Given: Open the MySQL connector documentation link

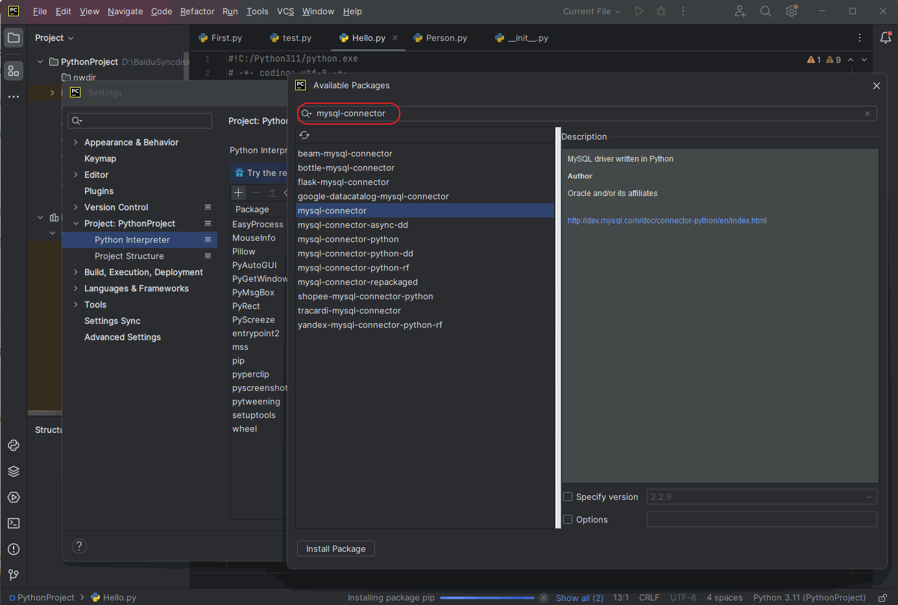Looking at the screenshot, I should pos(666,221).
